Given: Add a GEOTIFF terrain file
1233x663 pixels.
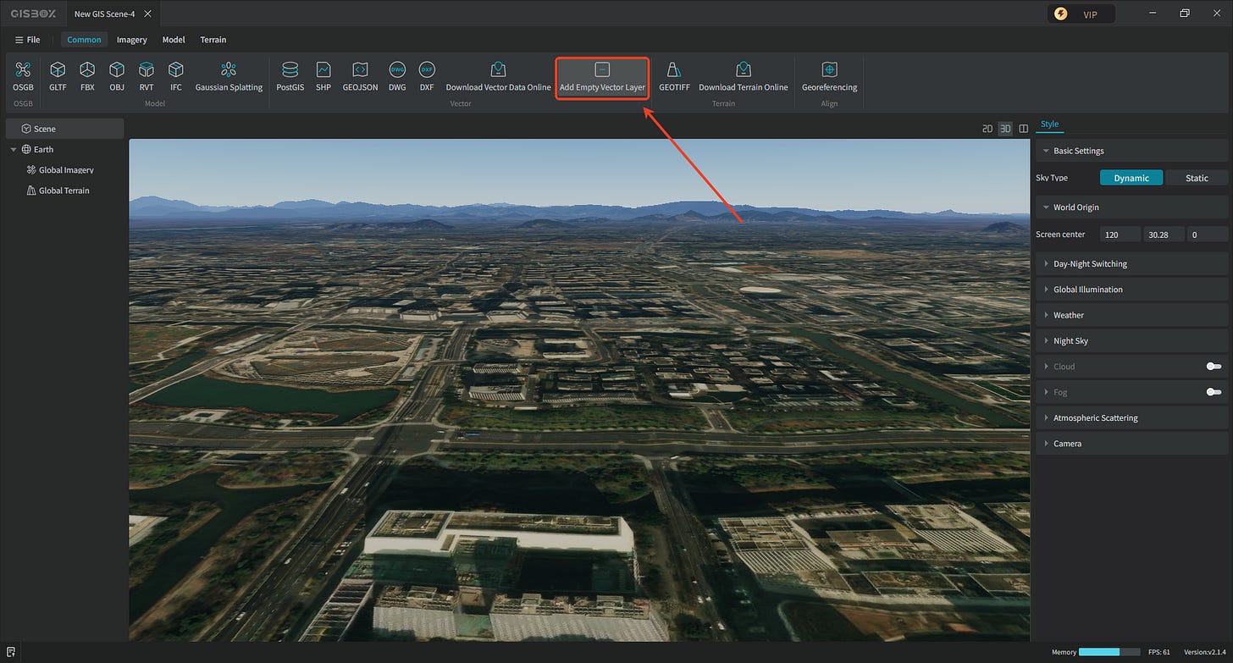Looking at the screenshot, I should [674, 76].
